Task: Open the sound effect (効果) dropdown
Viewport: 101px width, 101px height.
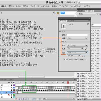Action: pyautogui.click(x=75, y=49)
